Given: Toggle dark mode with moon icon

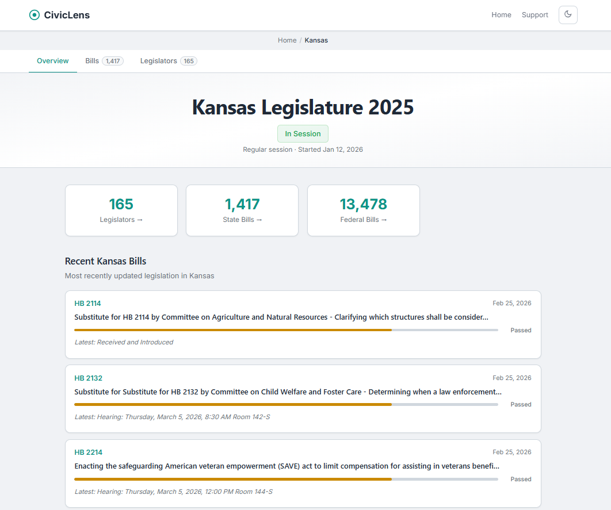Looking at the screenshot, I should pyautogui.click(x=567, y=15).
